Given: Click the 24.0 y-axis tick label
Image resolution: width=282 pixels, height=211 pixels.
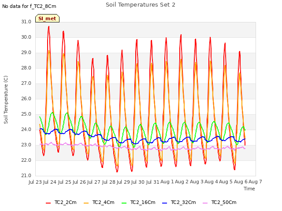Looking at the screenshot, I should 26,129.
